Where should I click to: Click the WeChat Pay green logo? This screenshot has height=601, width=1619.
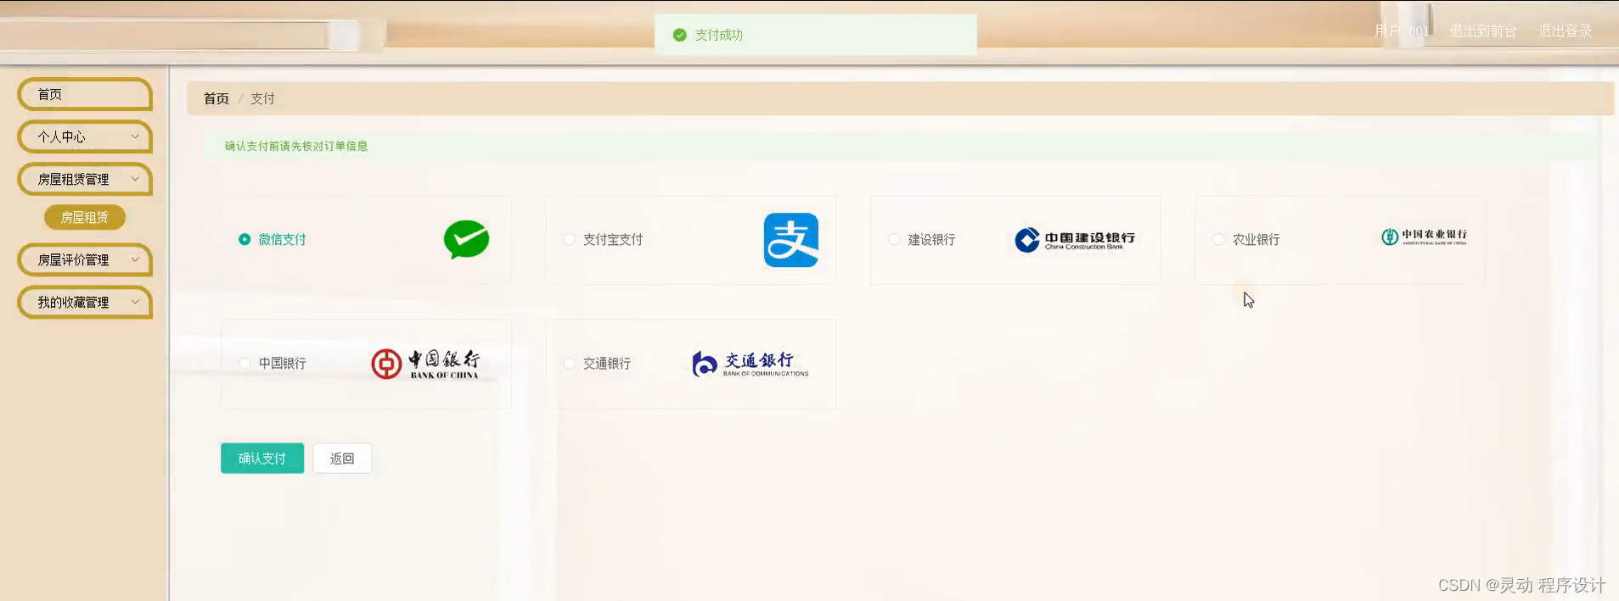coord(466,239)
